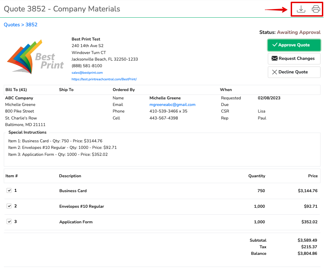The image size is (325, 268).
Task: Go back to Quotes breadcrumb link
Action: tap(12, 25)
